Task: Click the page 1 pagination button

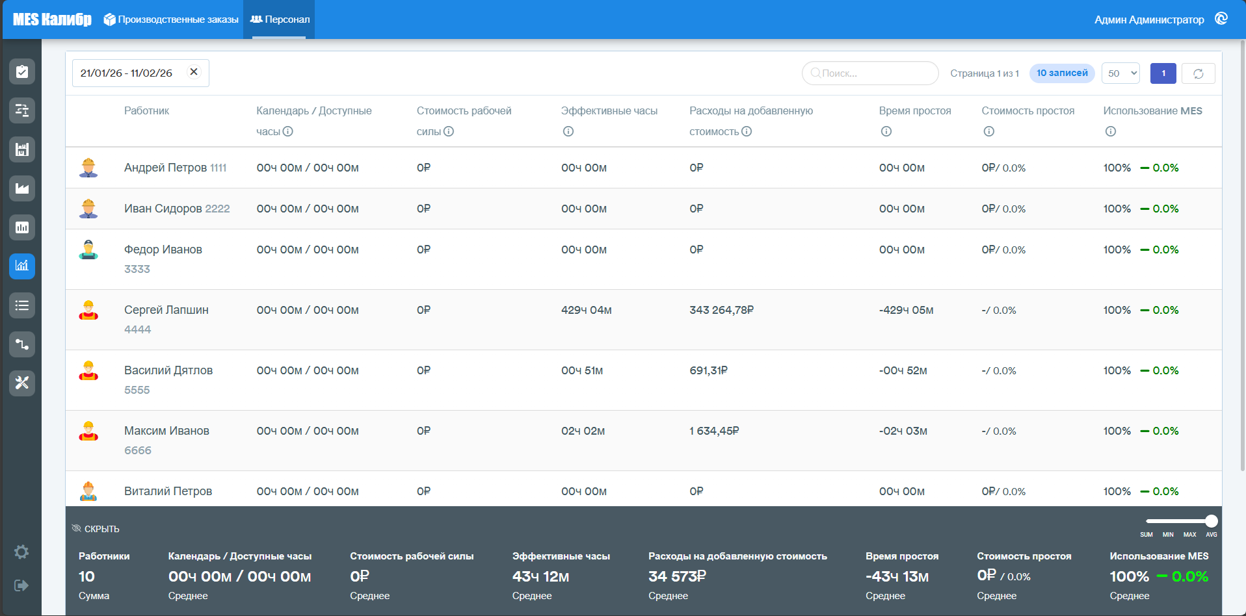Action: pyautogui.click(x=1163, y=73)
